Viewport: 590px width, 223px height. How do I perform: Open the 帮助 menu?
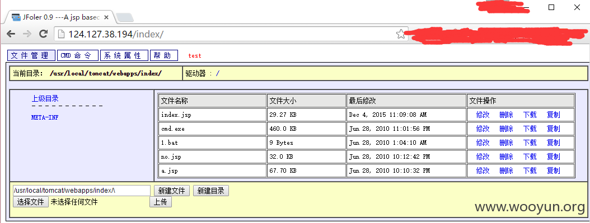click(163, 55)
